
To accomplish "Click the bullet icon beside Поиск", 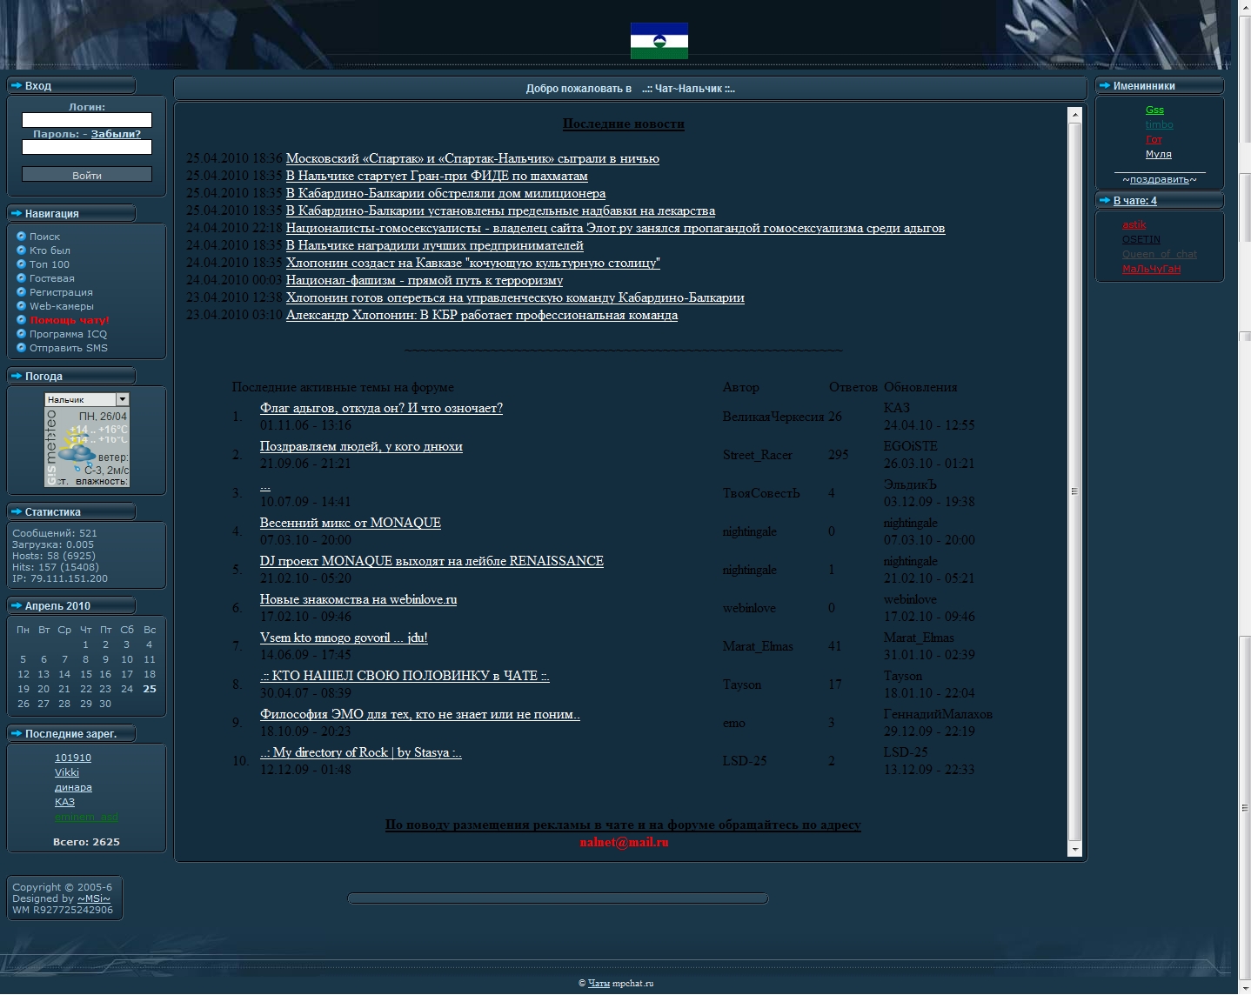I will pyautogui.click(x=22, y=236).
